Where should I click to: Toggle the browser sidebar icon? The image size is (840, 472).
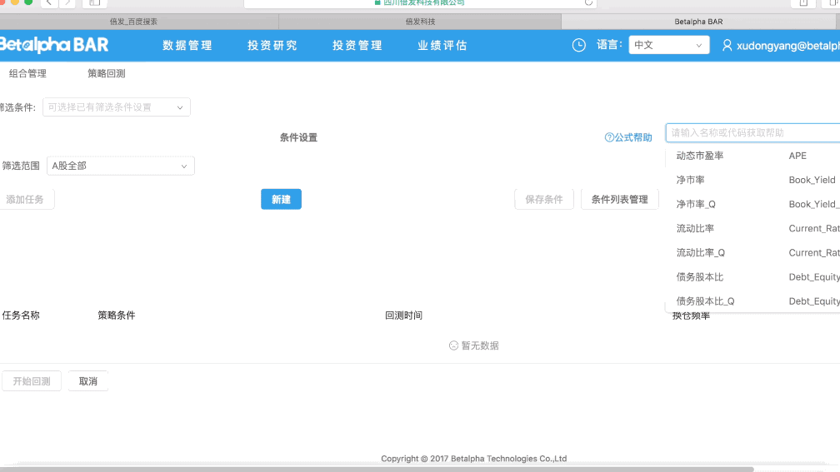(95, 2)
